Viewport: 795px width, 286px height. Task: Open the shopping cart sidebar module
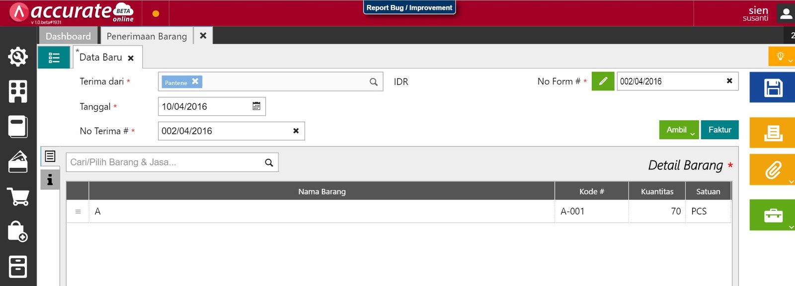[x=18, y=197]
